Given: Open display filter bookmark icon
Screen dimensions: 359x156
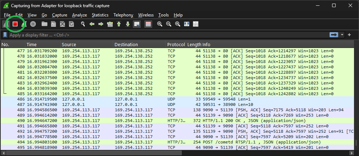Looking at the screenshot, I should pos(5,35).
